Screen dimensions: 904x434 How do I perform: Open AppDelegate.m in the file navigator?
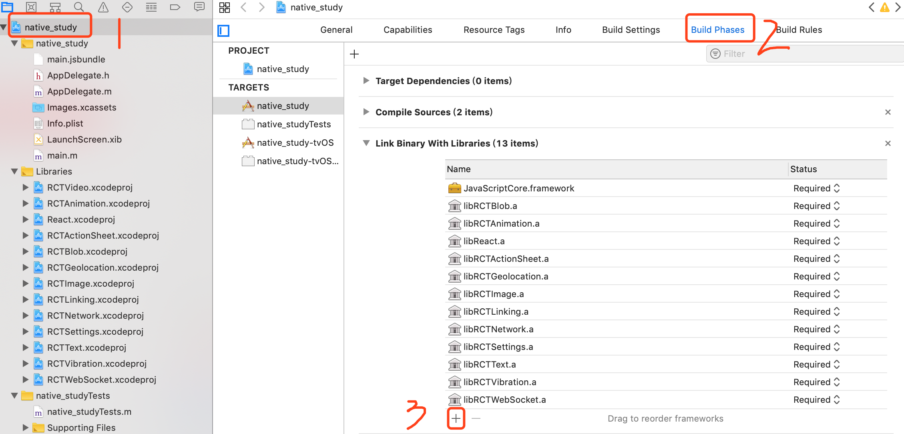tap(79, 91)
